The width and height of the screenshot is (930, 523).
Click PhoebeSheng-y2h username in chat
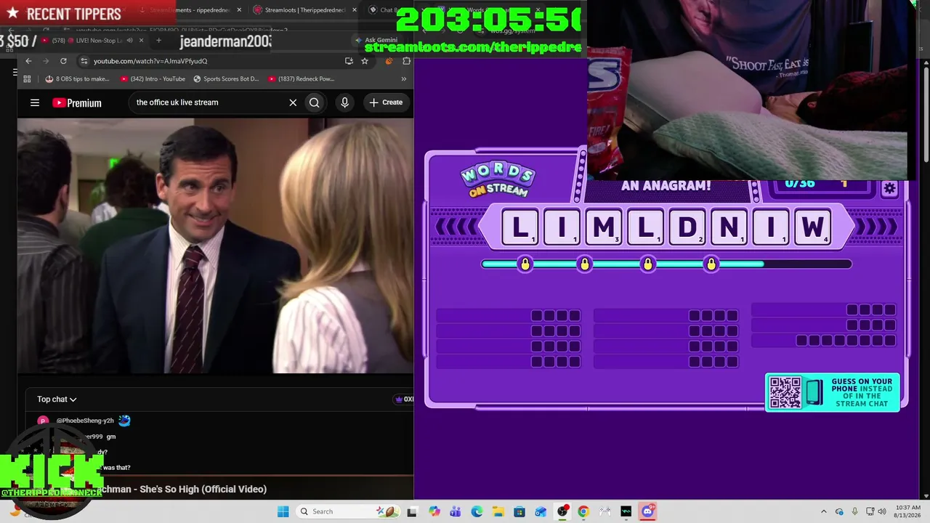(x=85, y=421)
